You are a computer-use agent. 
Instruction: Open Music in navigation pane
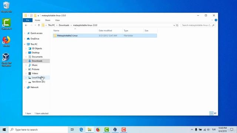pyautogui.click(x=34, y=65)
